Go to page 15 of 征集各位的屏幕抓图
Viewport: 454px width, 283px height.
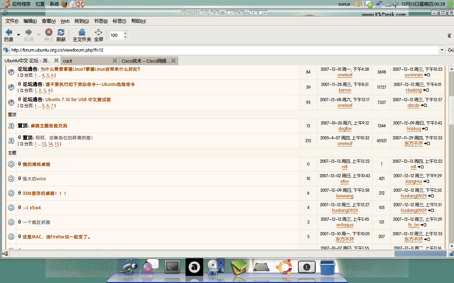(x=57, y=144)
